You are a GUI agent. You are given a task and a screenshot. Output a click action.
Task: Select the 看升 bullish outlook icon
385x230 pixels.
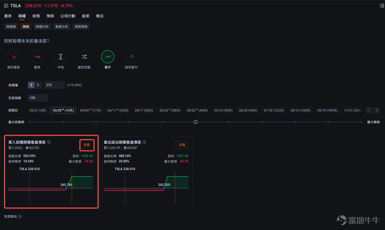pyautogui.click(x=108, y=57)
